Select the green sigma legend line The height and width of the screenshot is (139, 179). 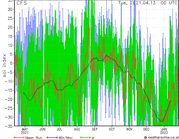(x=86, y=137)
